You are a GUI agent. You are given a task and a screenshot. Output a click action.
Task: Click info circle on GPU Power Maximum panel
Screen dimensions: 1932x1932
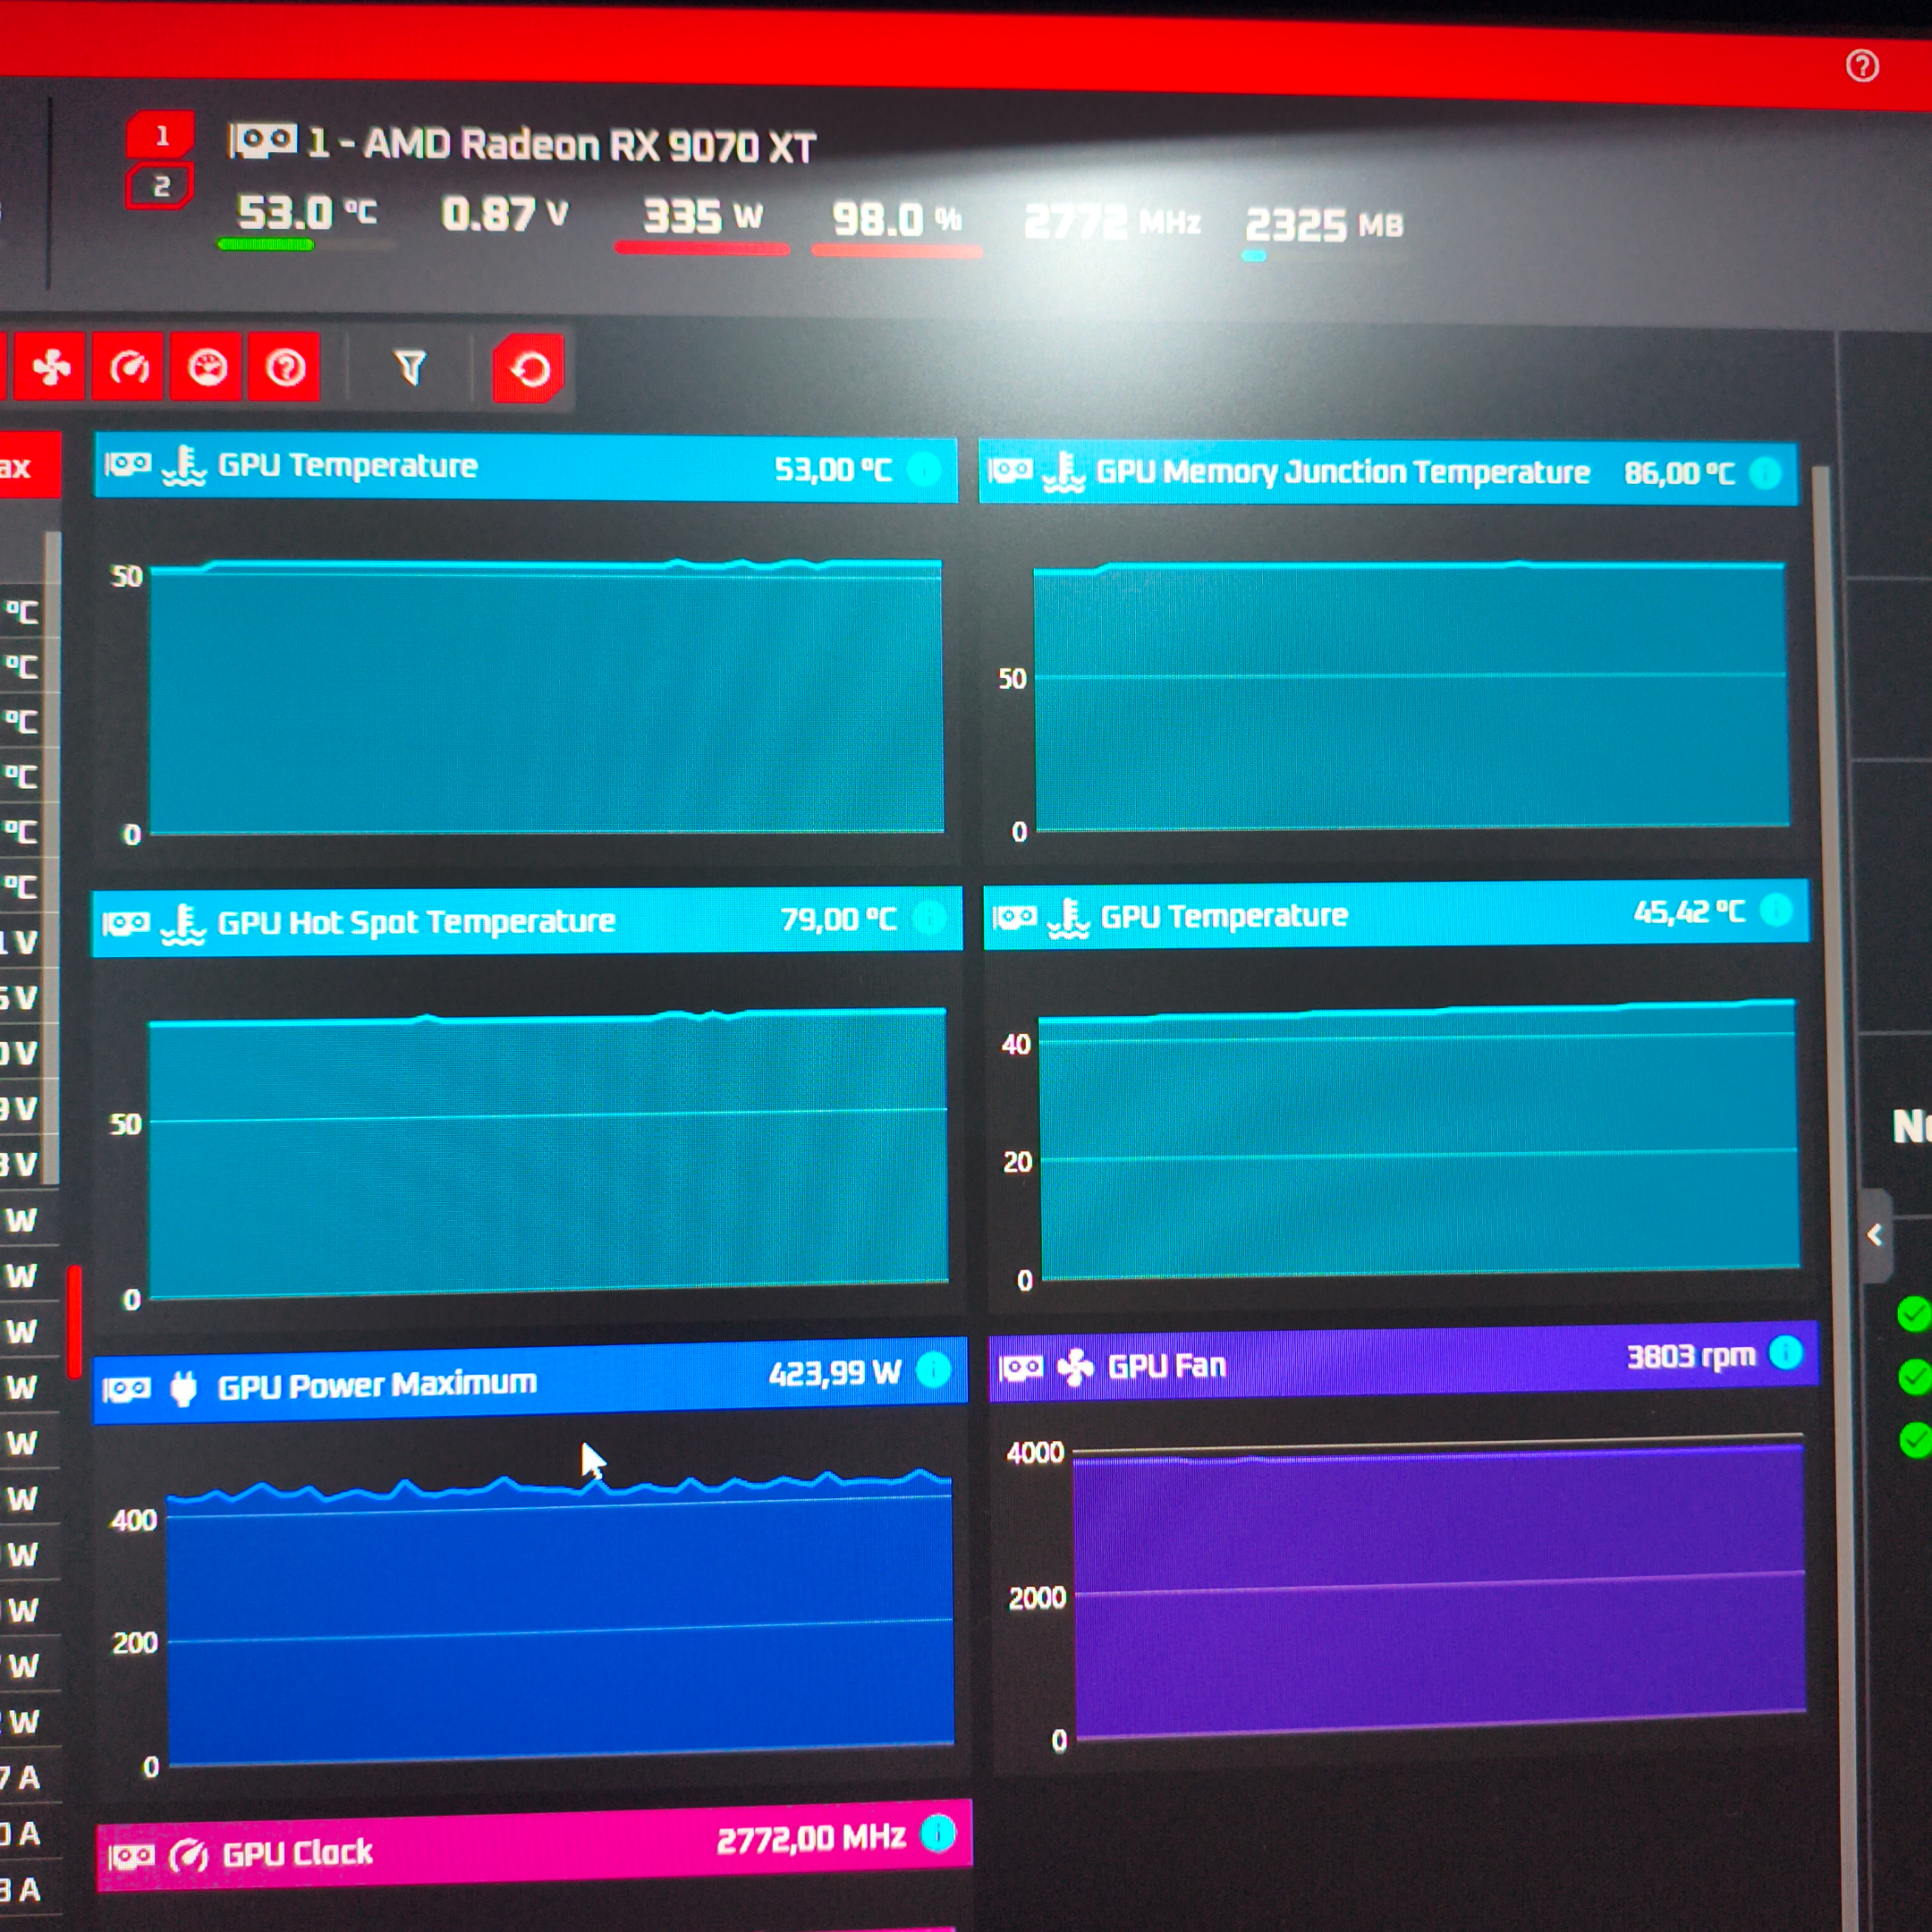[934, 1369]
